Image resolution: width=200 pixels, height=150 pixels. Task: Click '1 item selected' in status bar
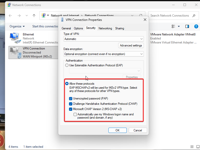tap(33, 147)
